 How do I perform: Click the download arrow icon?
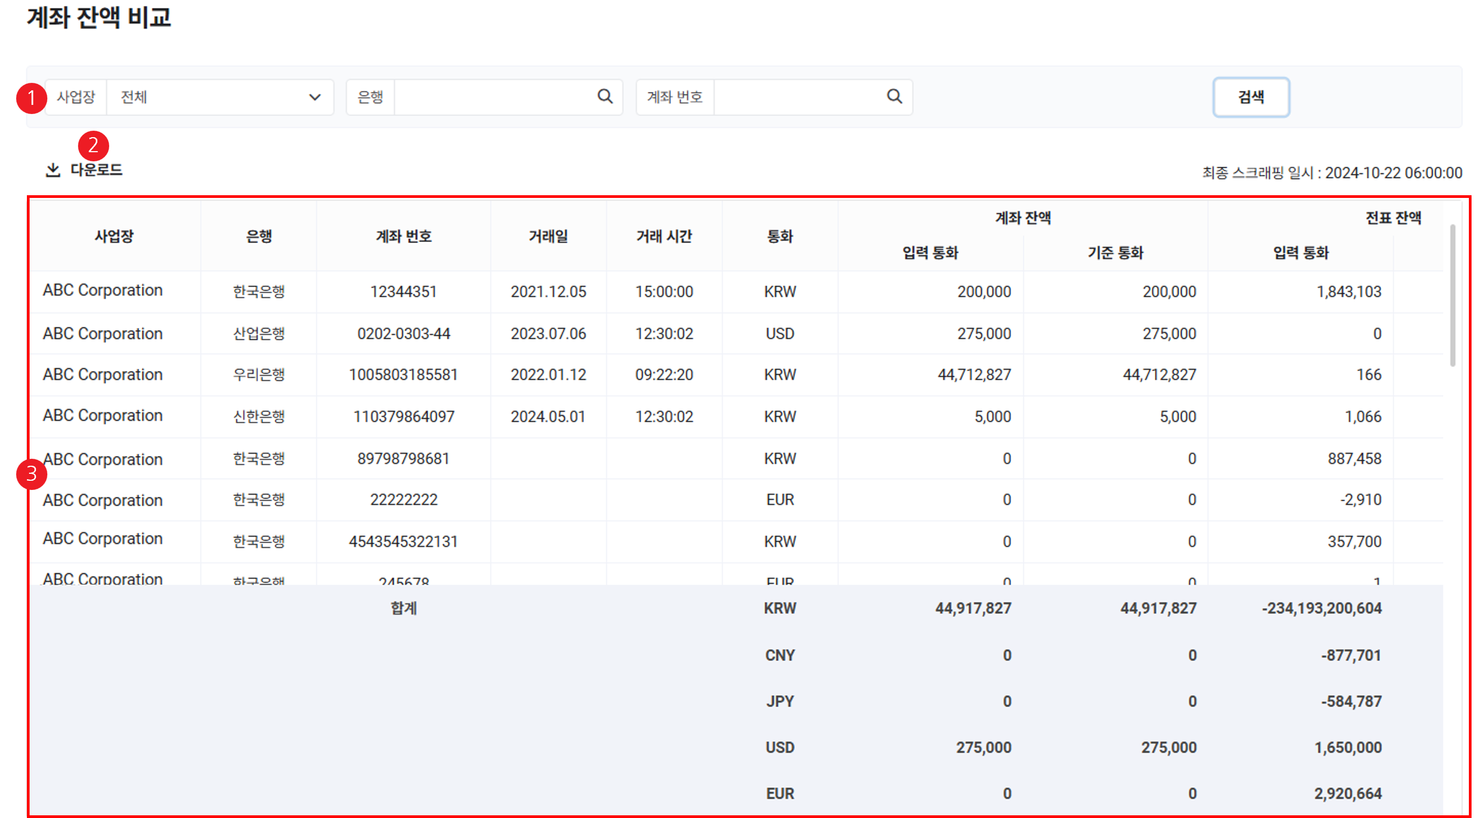coord(53,170)
